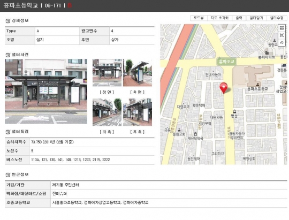Click the 홍파아파트 apartment icon on the map
289x220 pixels.
267,53
